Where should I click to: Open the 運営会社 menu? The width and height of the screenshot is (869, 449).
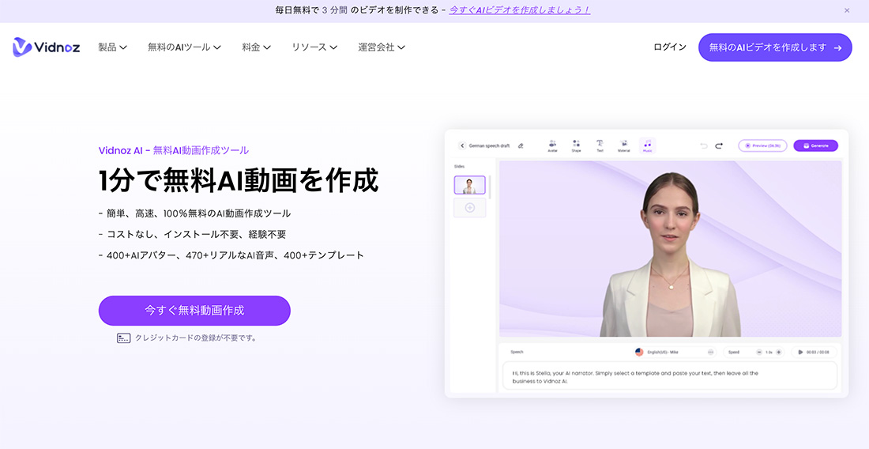[382, 47]
